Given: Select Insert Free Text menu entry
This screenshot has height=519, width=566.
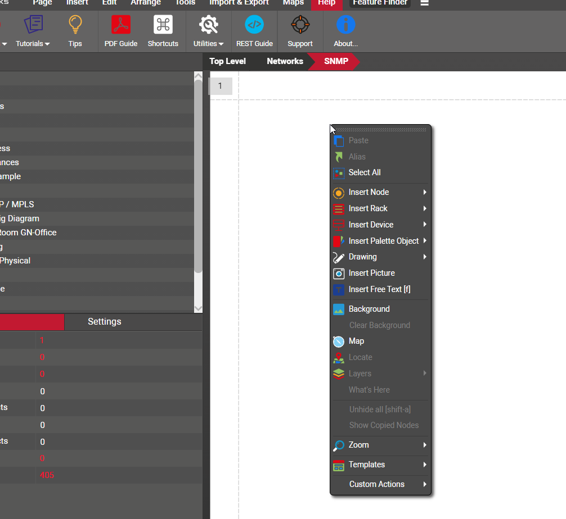Looking at the screenshot, I should [x=379, y=290].
